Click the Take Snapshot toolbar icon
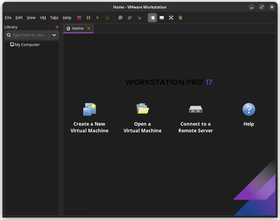Image resolution: width=280 pixels, height=220 pixels. (x=120, y=18)
